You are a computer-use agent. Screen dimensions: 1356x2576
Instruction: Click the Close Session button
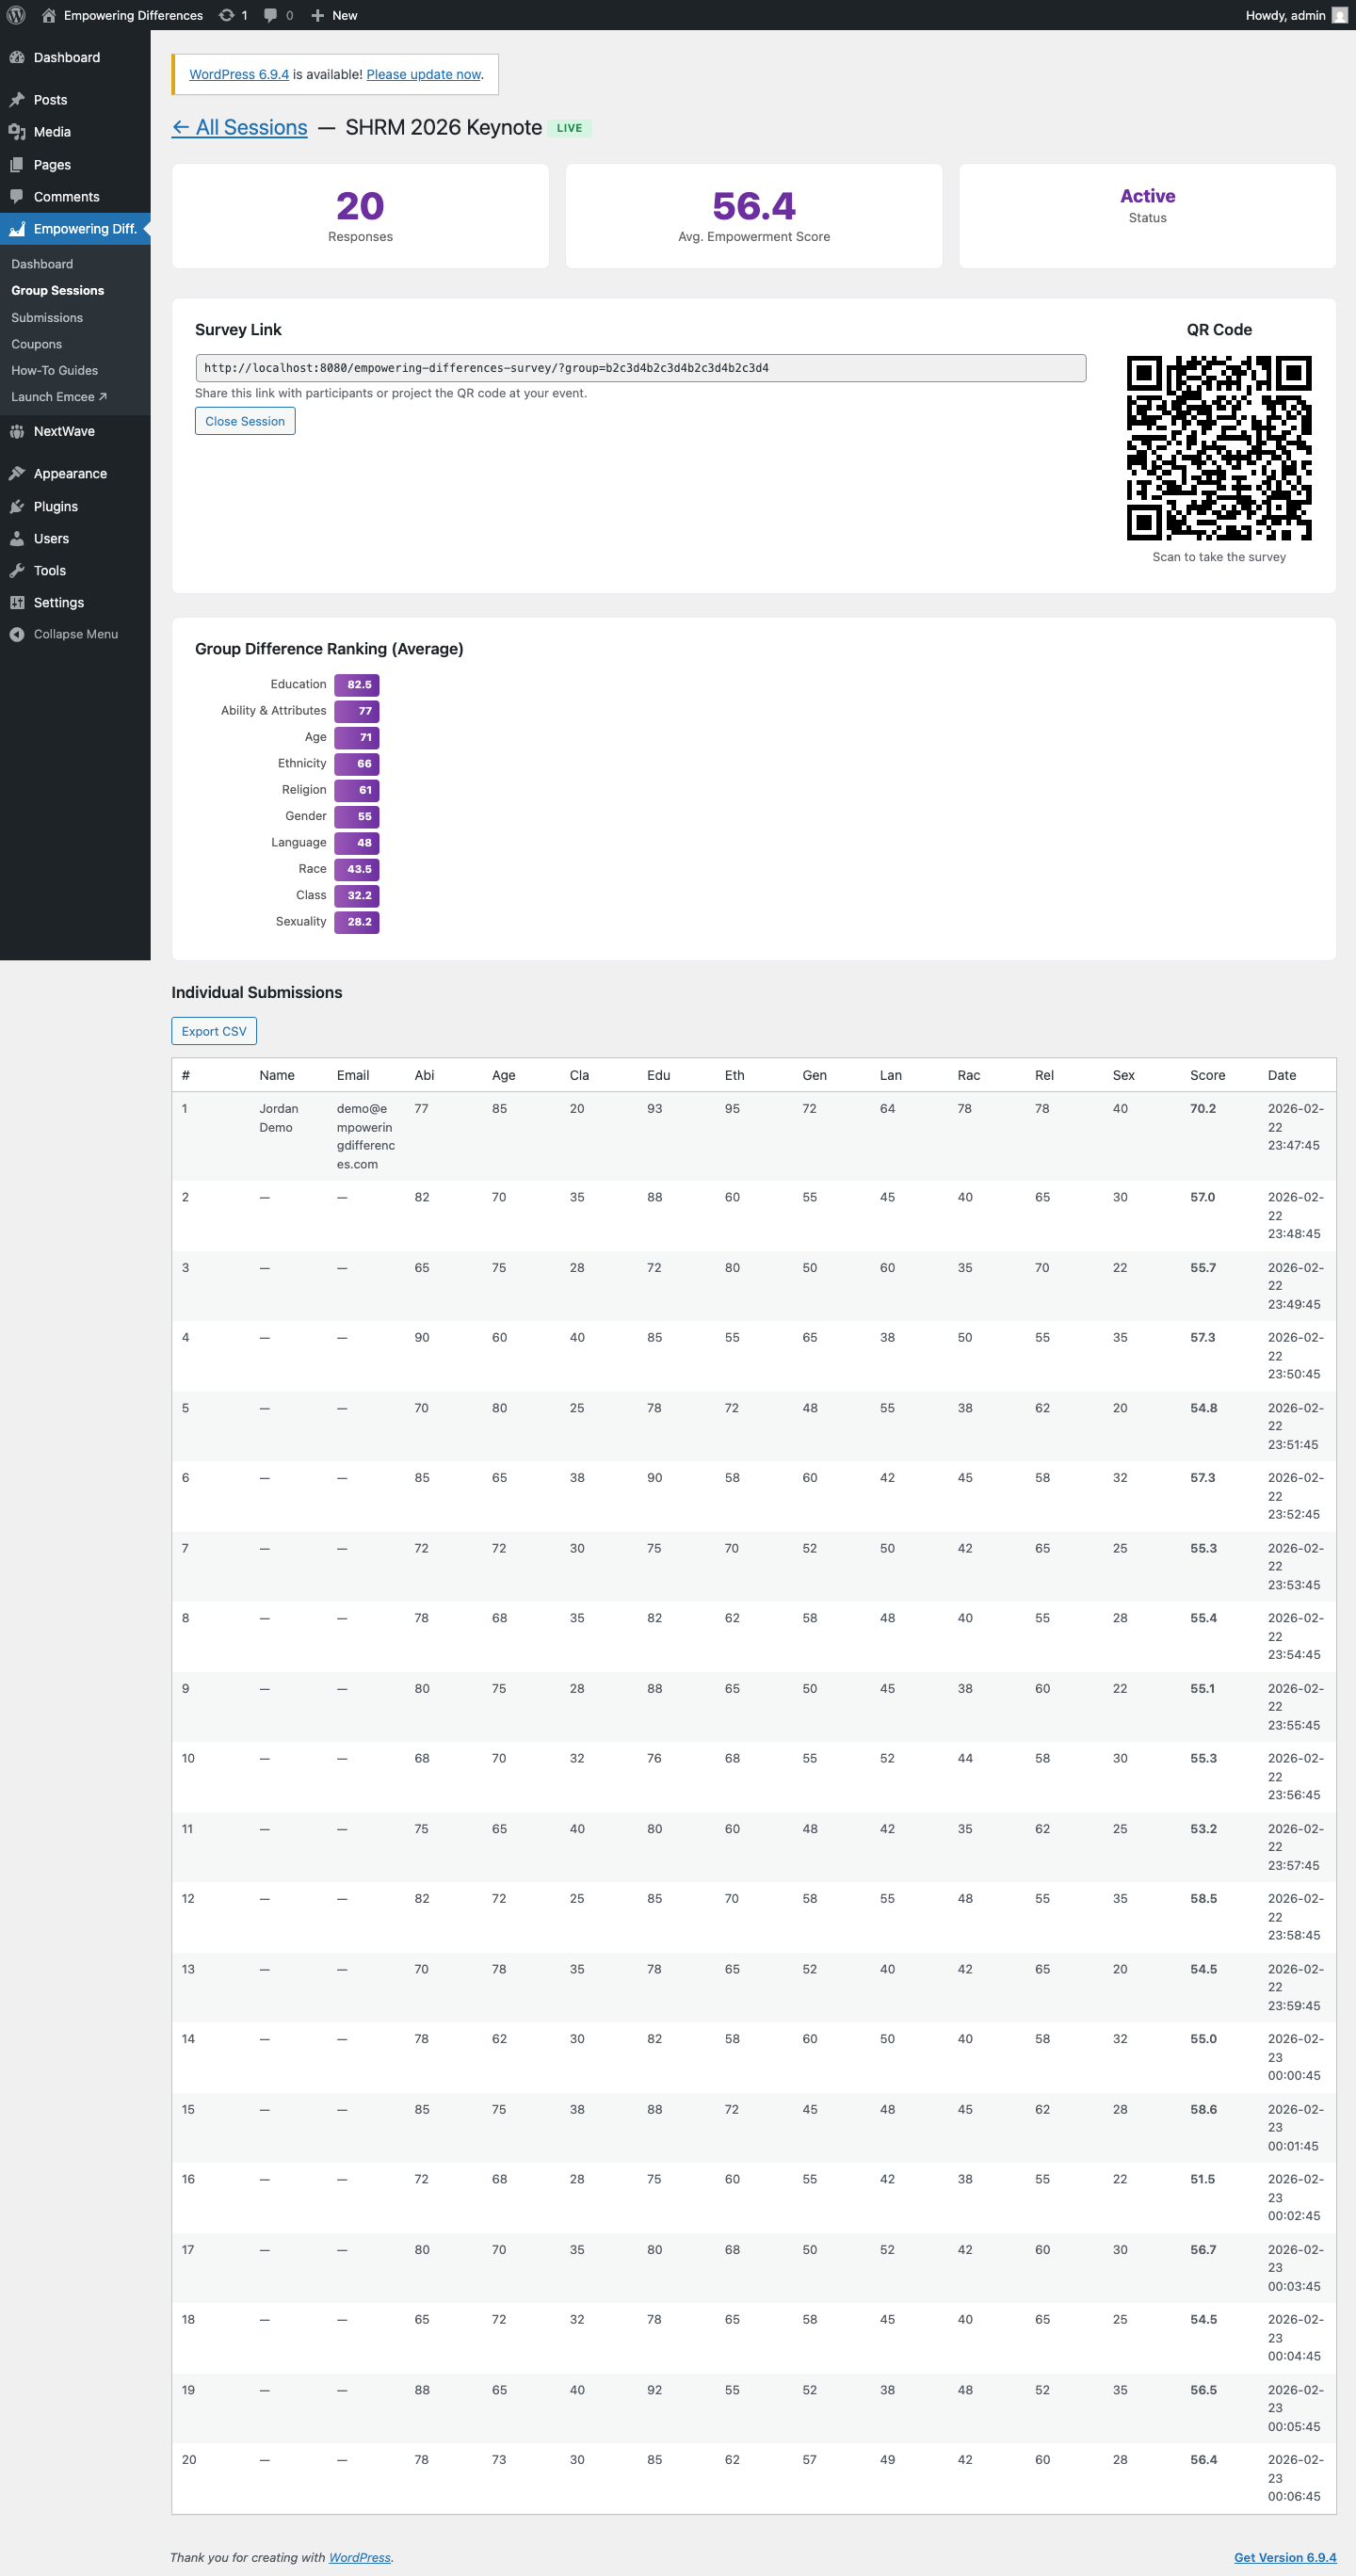pyautogui.click(x=245, y=422)
